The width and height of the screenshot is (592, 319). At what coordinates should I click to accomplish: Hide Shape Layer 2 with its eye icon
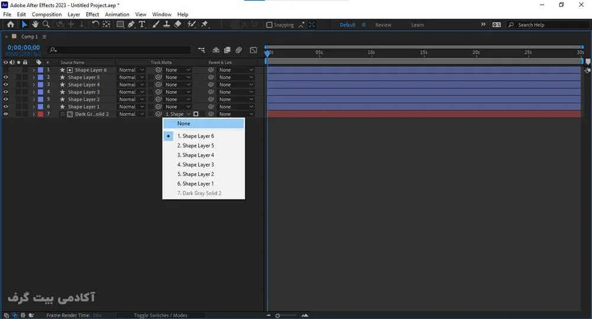pyautogui.click(x=6, y=99)
